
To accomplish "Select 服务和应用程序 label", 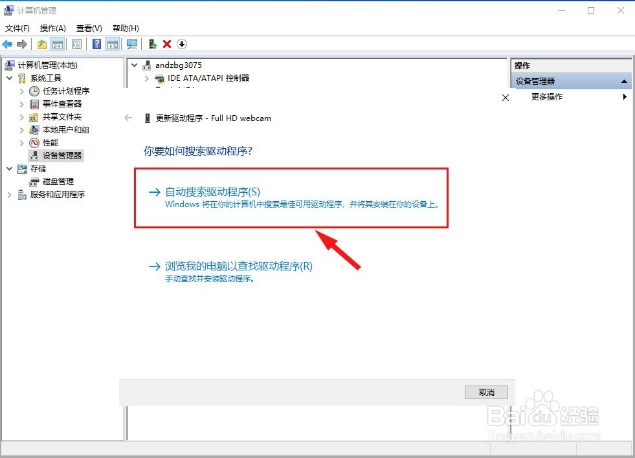I will [x=58, y=195].
